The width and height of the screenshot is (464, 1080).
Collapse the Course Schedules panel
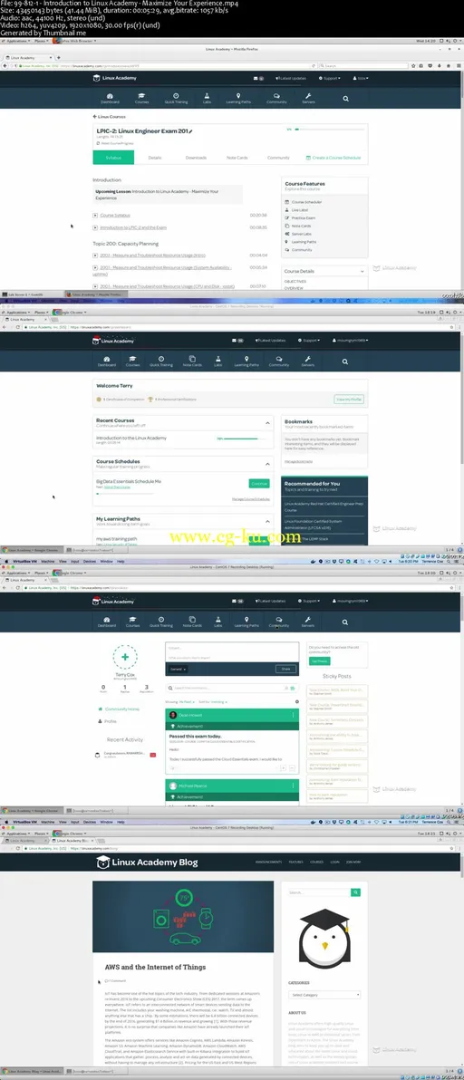tap(268, 464)
